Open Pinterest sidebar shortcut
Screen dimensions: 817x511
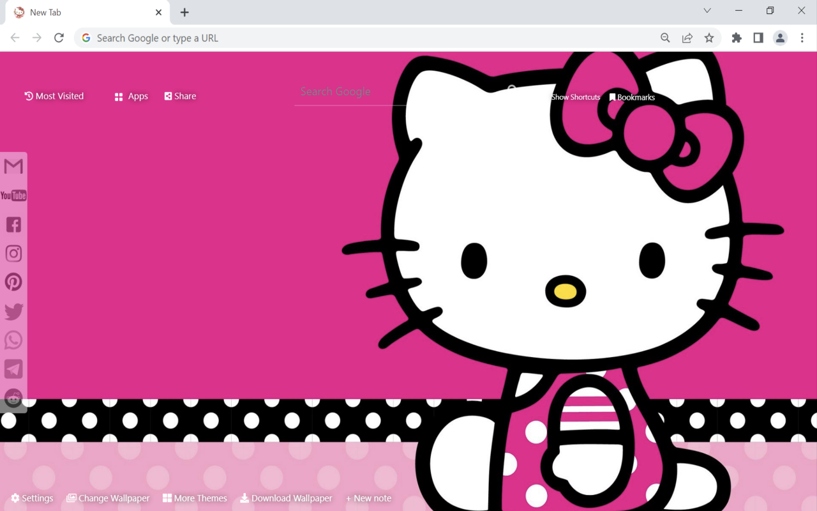(x=13, y=282)
